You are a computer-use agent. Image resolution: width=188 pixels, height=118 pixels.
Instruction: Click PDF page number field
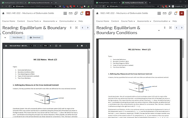click(x=31, y=46)
